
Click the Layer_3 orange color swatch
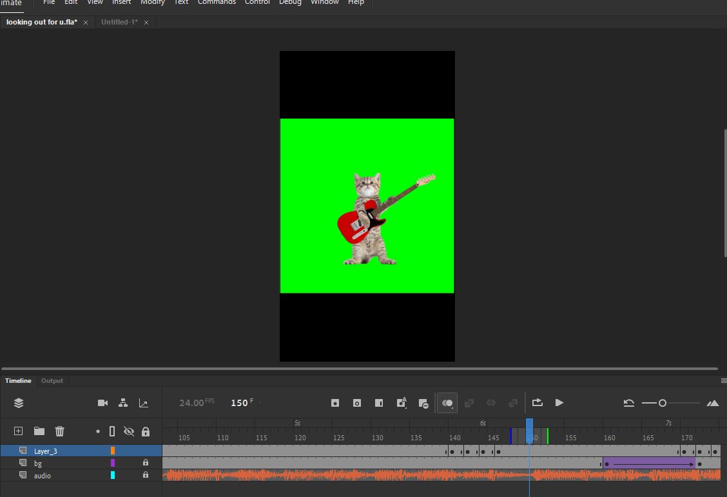(x=113, y=451)
